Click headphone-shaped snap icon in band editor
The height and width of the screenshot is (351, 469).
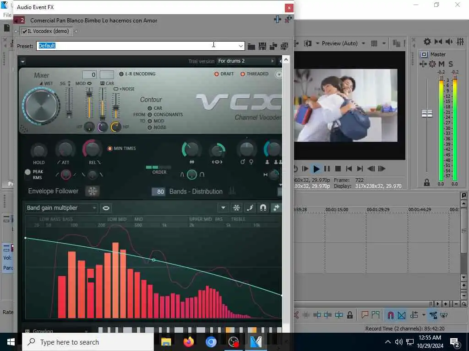point(263,208)
